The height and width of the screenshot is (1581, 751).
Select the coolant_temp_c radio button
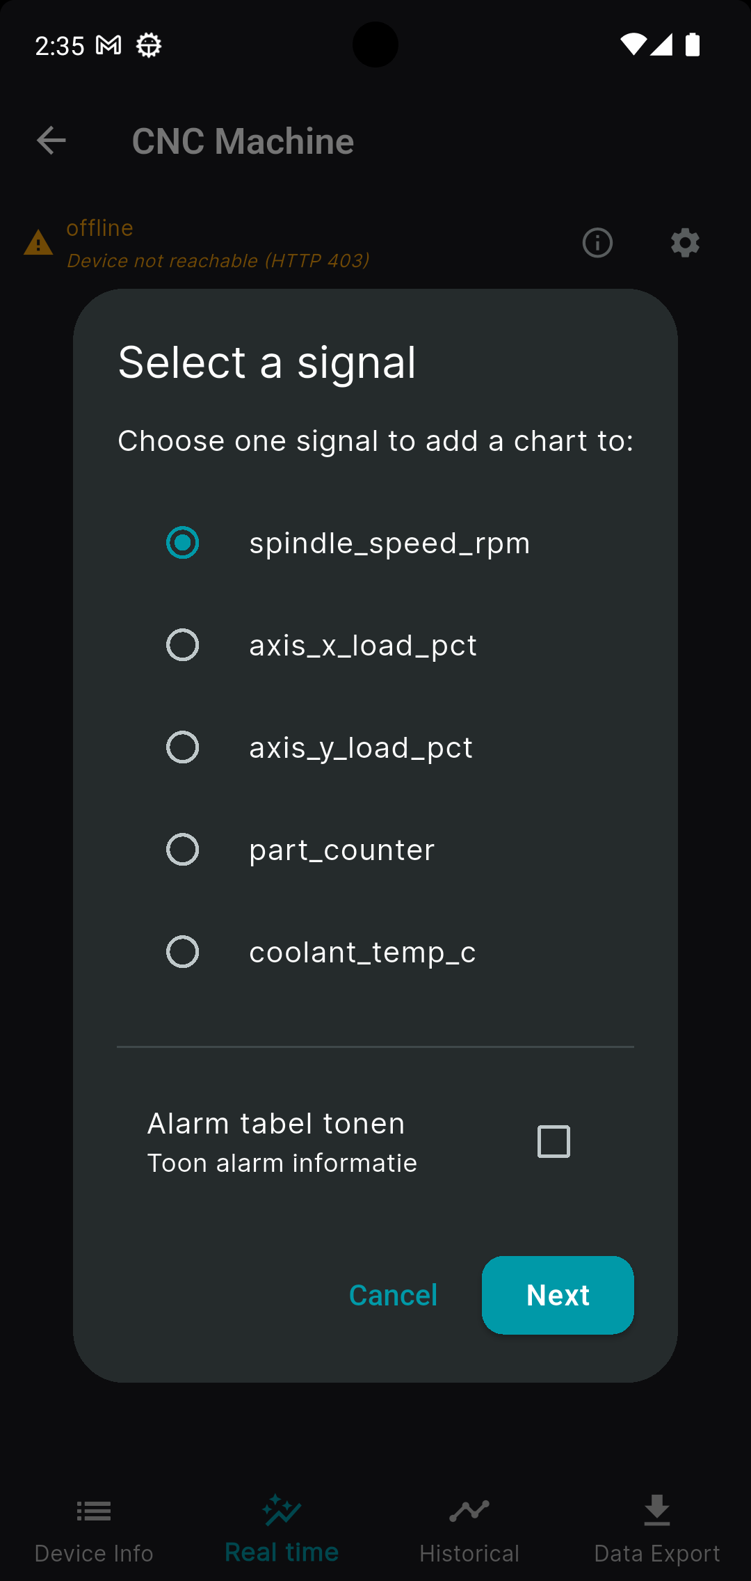tap(182, 952)
